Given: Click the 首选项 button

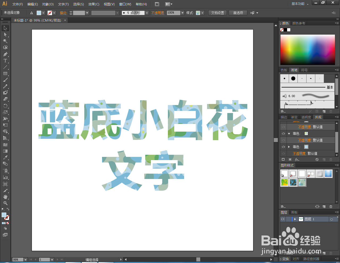Looking at the screenshot, I should pos(238,12).
